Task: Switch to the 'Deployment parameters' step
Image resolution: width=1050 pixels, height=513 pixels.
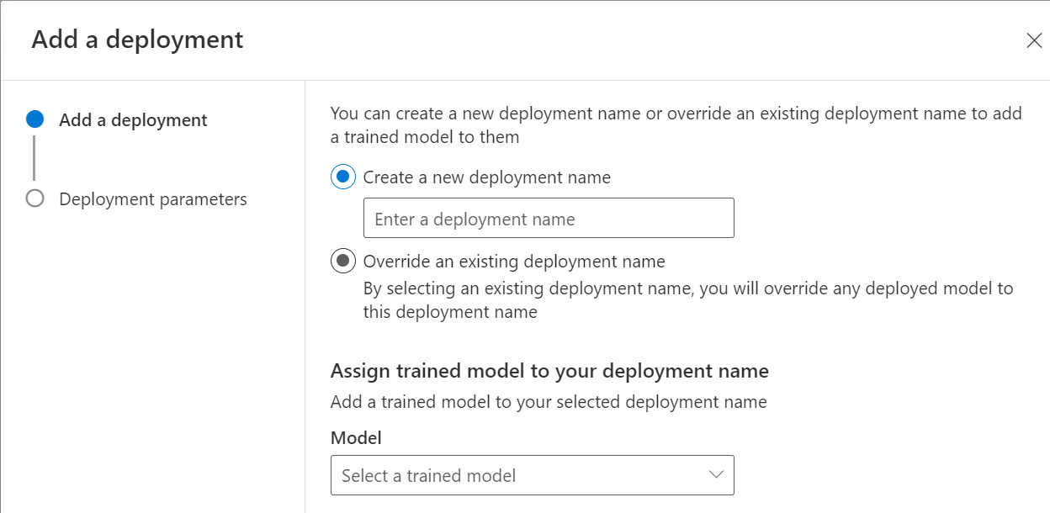Action: click(152, 198)
